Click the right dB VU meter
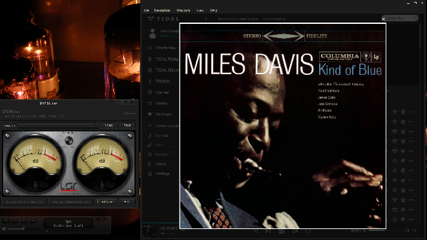This screenshot has height=240, width=427. tap(102, 163)
